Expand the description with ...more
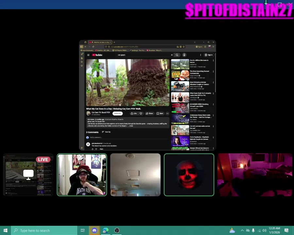 coord(131,126)
